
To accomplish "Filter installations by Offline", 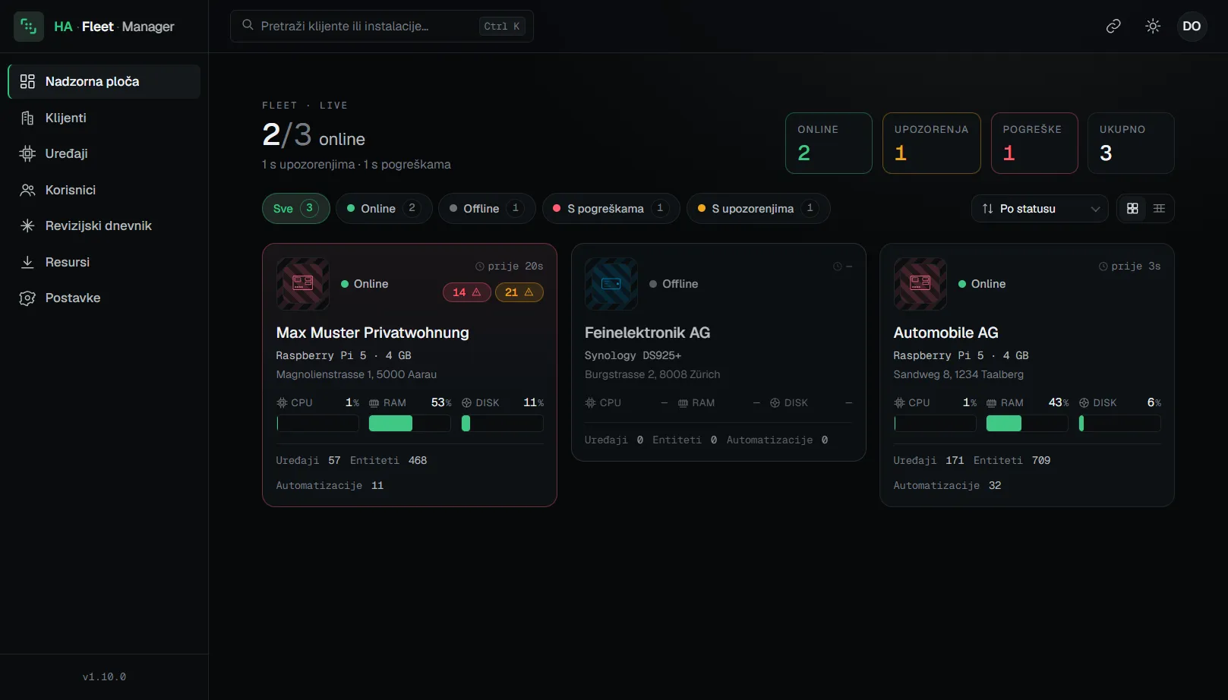I will 487,209.
